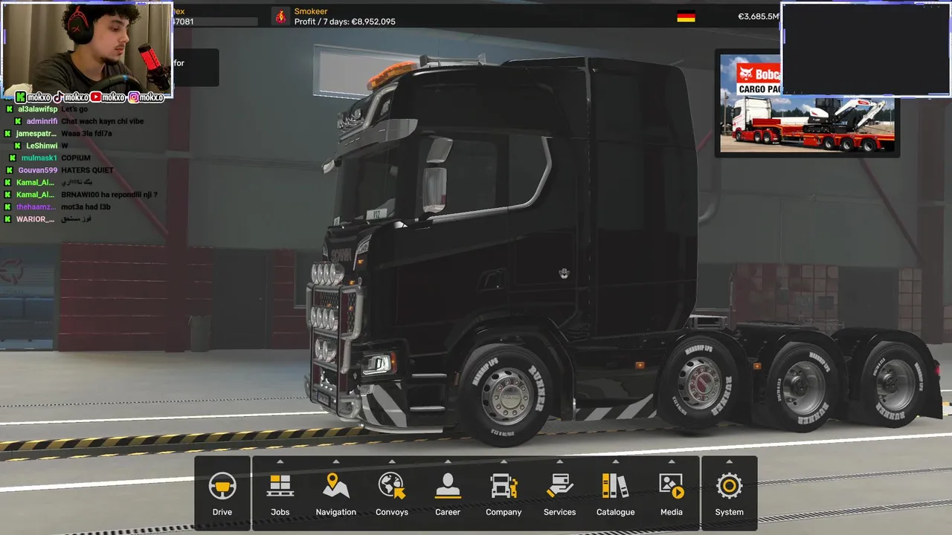Click the message BRNAWI00 ha repondili nji ?

109,195
